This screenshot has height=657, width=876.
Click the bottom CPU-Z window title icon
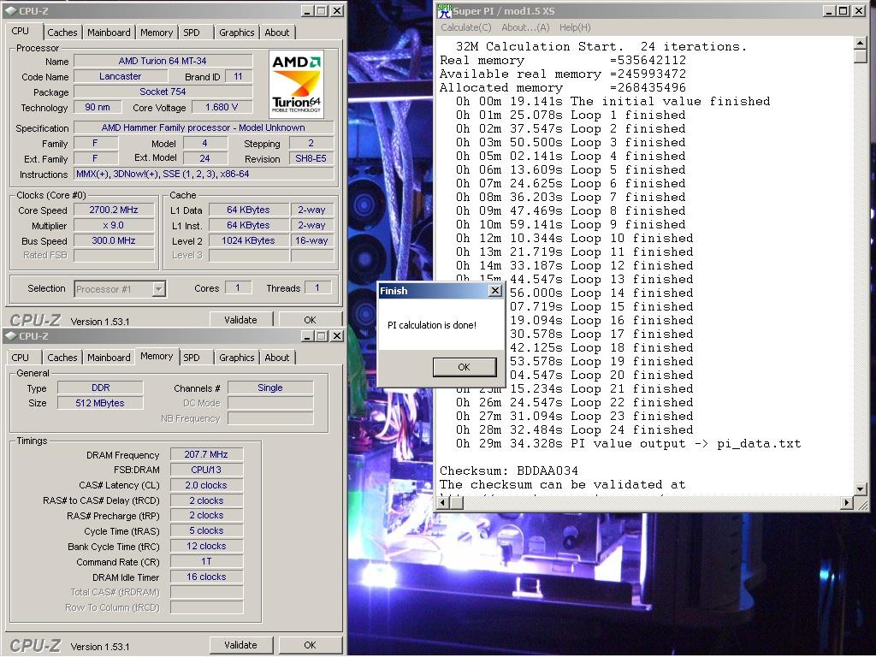(10, 335)
